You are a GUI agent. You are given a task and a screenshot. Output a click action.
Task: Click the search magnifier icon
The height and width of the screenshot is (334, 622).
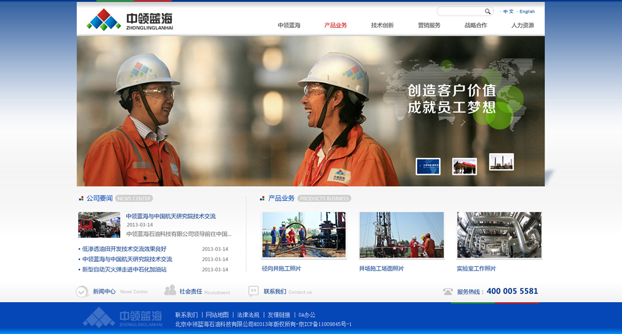coord(487,11)
